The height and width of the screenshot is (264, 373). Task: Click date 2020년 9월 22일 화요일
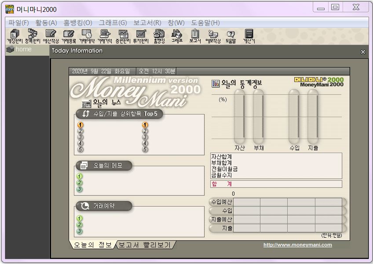[x=101, y=71]
